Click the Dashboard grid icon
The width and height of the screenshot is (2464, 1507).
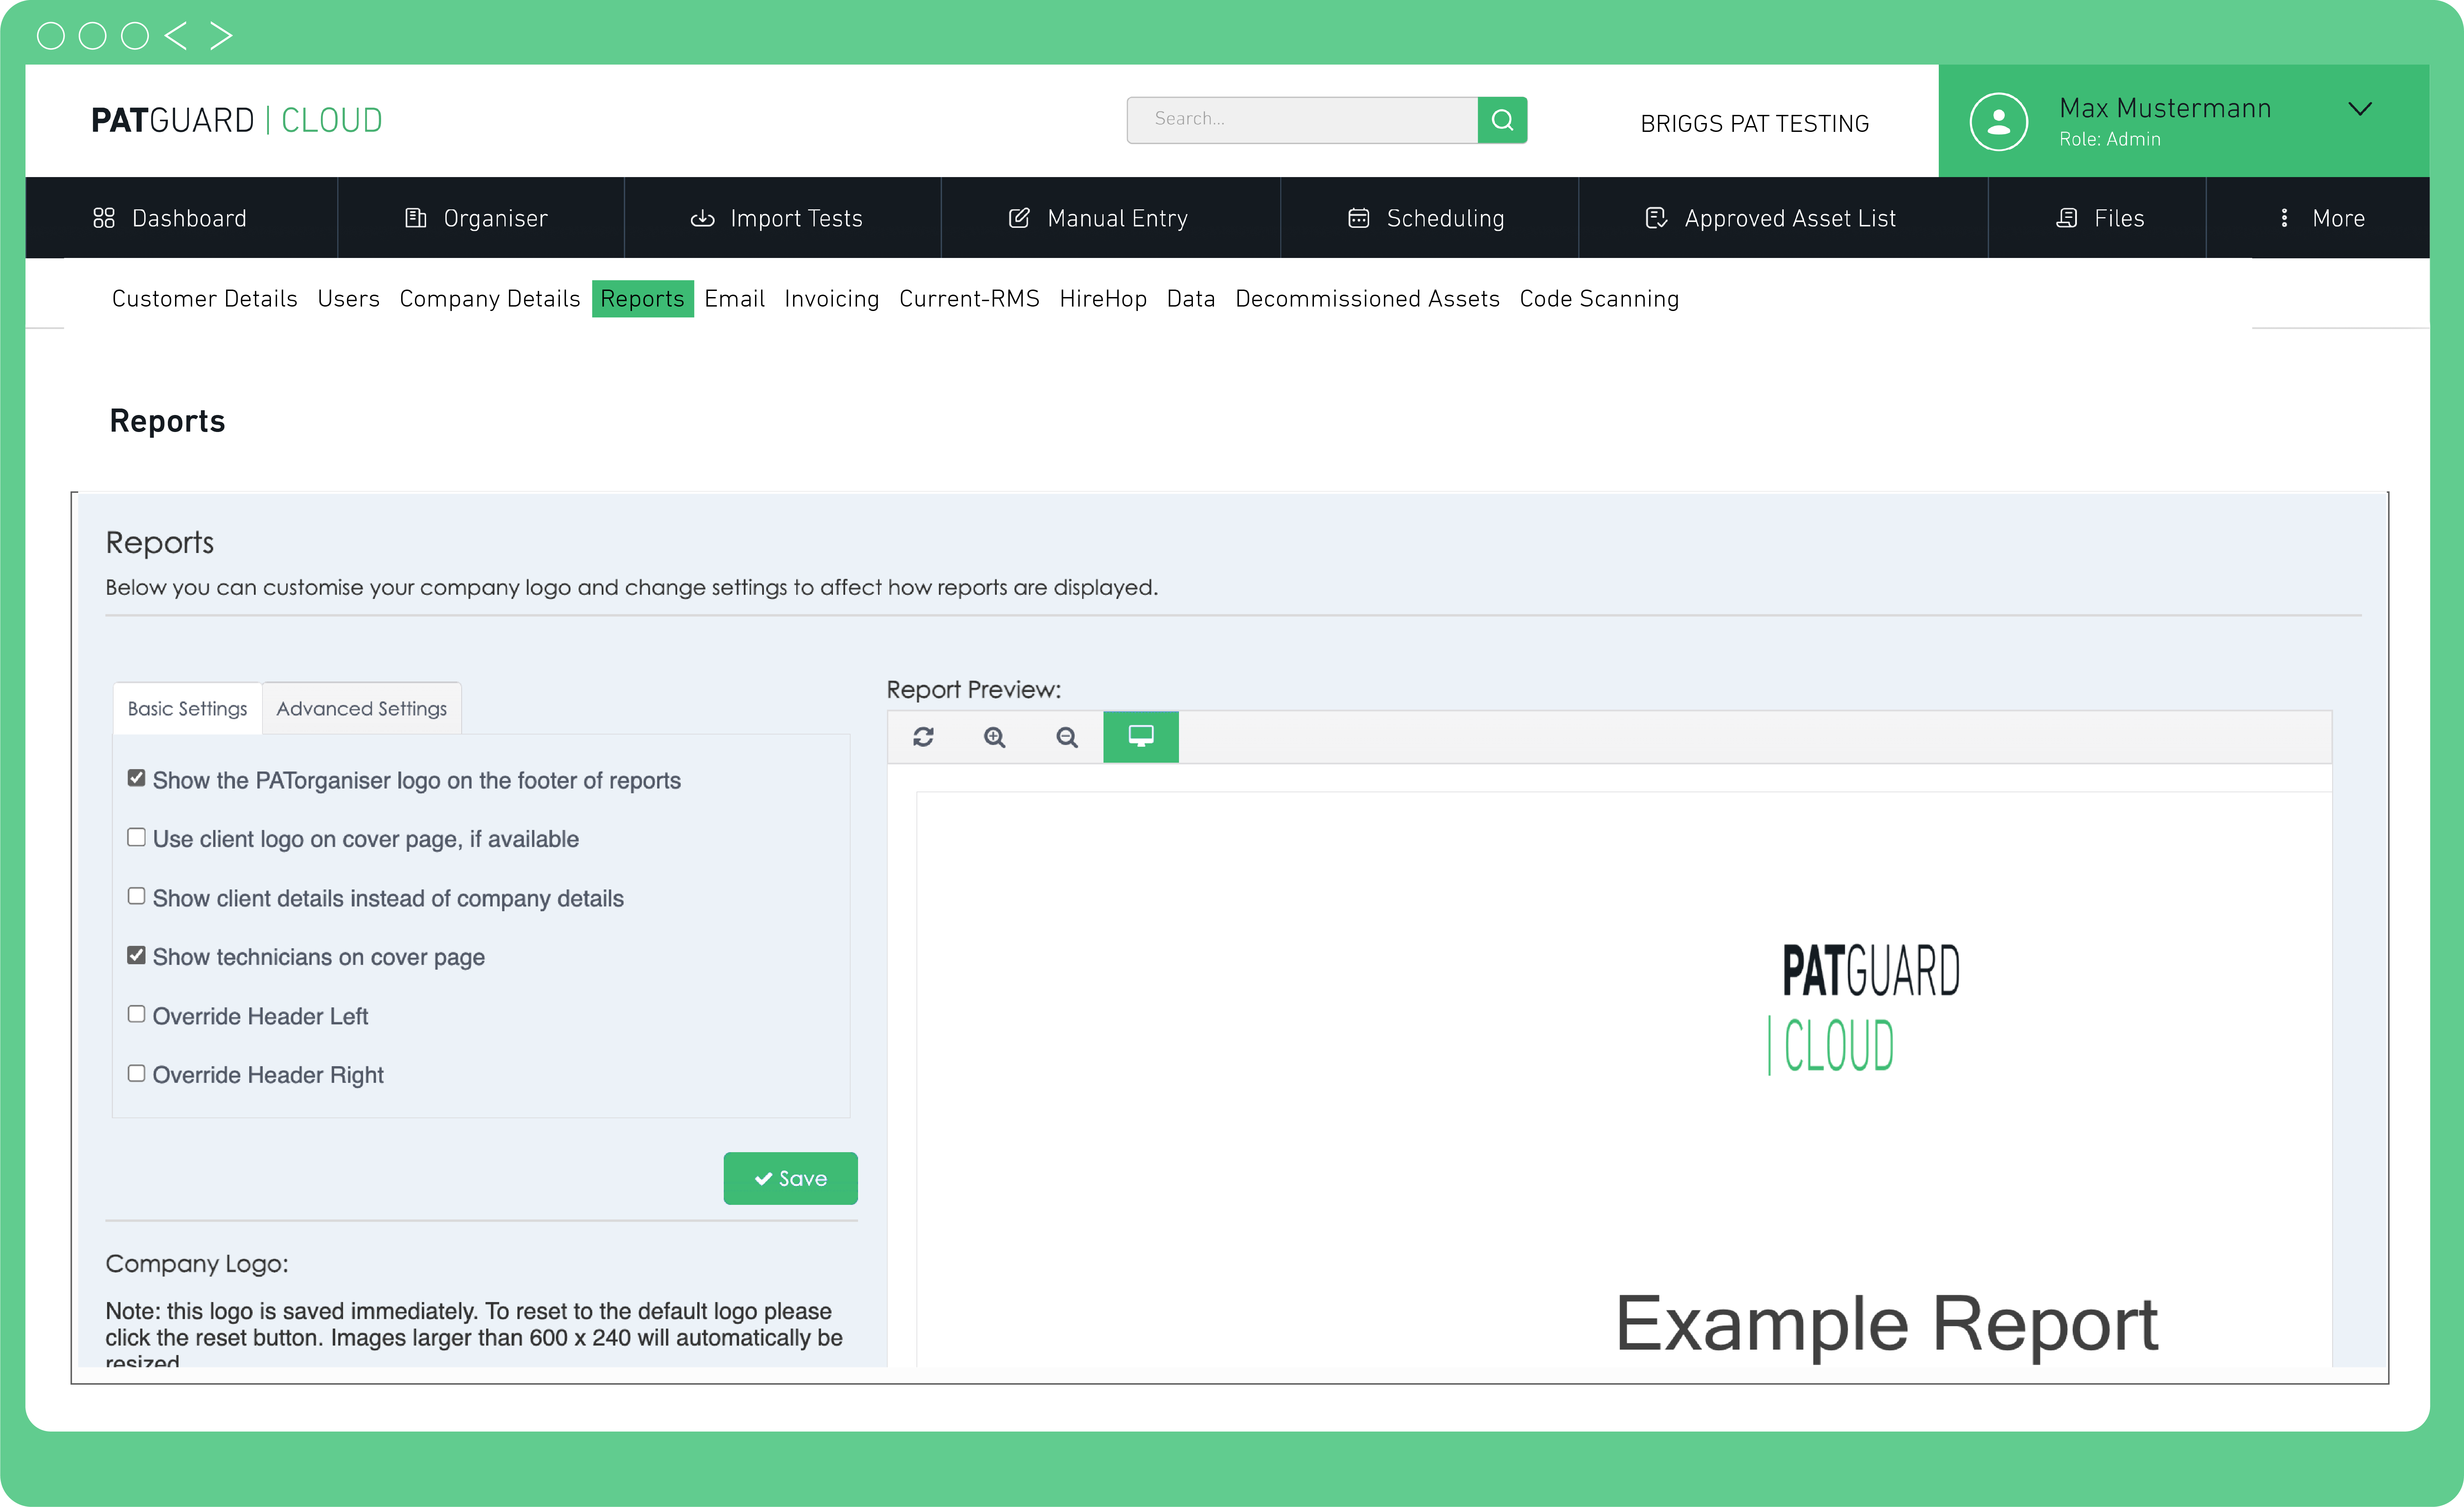tap(104, 218)
